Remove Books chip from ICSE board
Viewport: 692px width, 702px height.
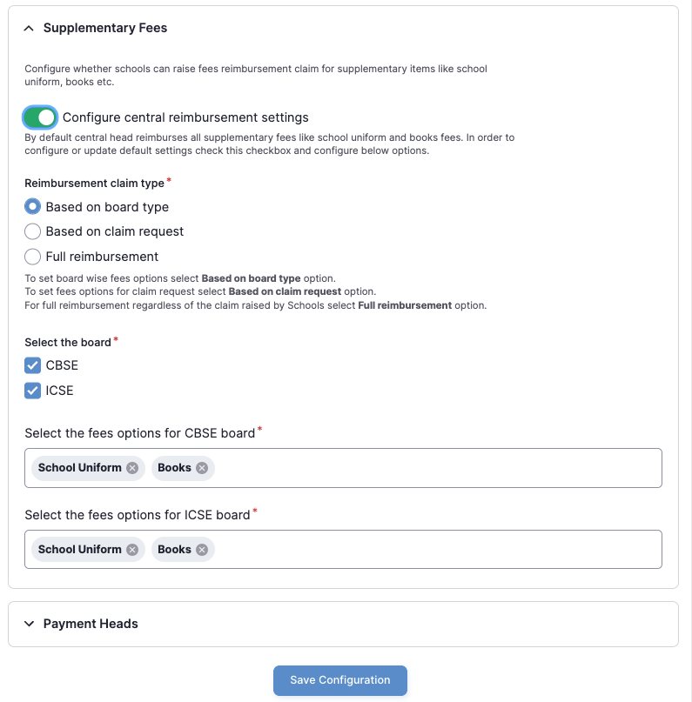pyautogui.click(x=202, y=550)
